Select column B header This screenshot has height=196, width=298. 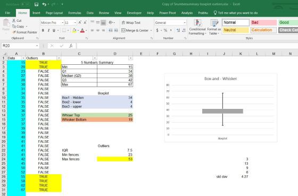pos(44,54)
